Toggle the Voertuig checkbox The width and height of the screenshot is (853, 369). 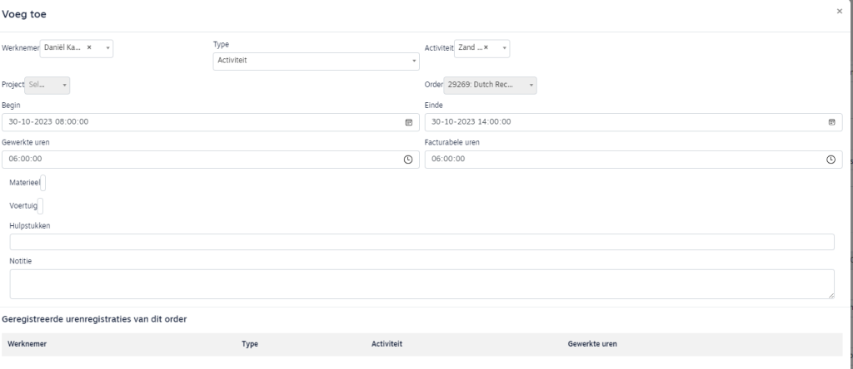pos(42,205)
